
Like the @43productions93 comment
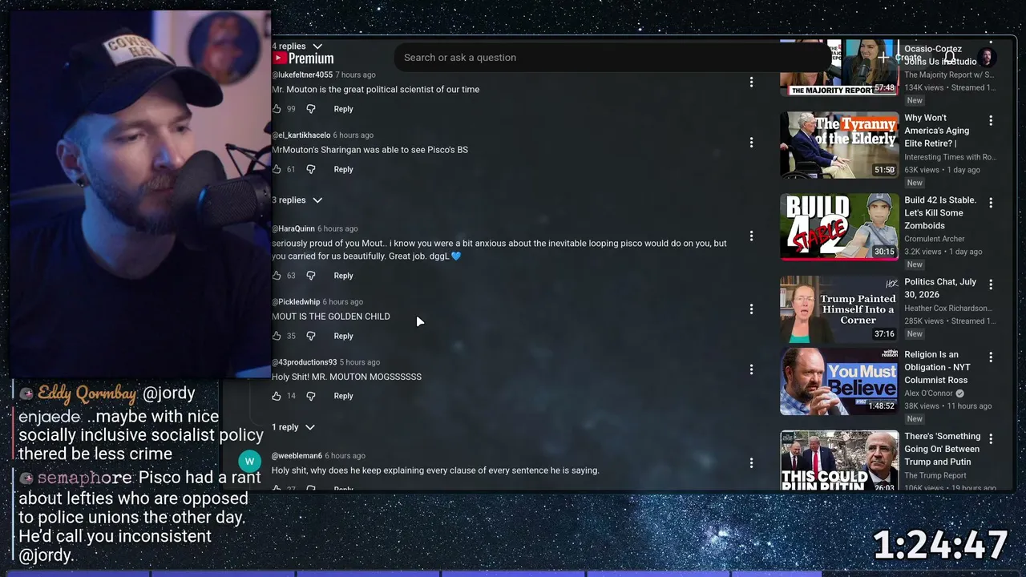[x=277, y=396]
